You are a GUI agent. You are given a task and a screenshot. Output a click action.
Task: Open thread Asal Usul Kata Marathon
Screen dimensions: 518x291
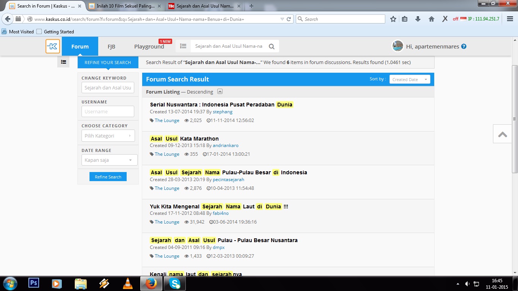[184, 139]
